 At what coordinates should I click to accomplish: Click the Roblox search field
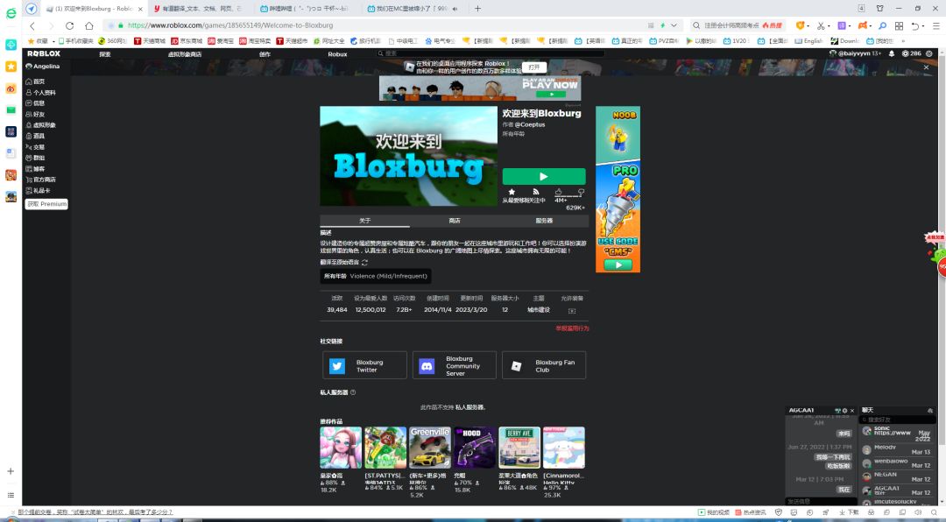(491, 53)
